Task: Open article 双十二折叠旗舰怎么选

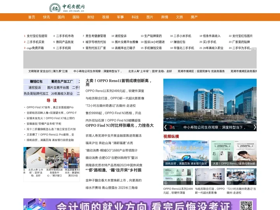Action: 51,129
